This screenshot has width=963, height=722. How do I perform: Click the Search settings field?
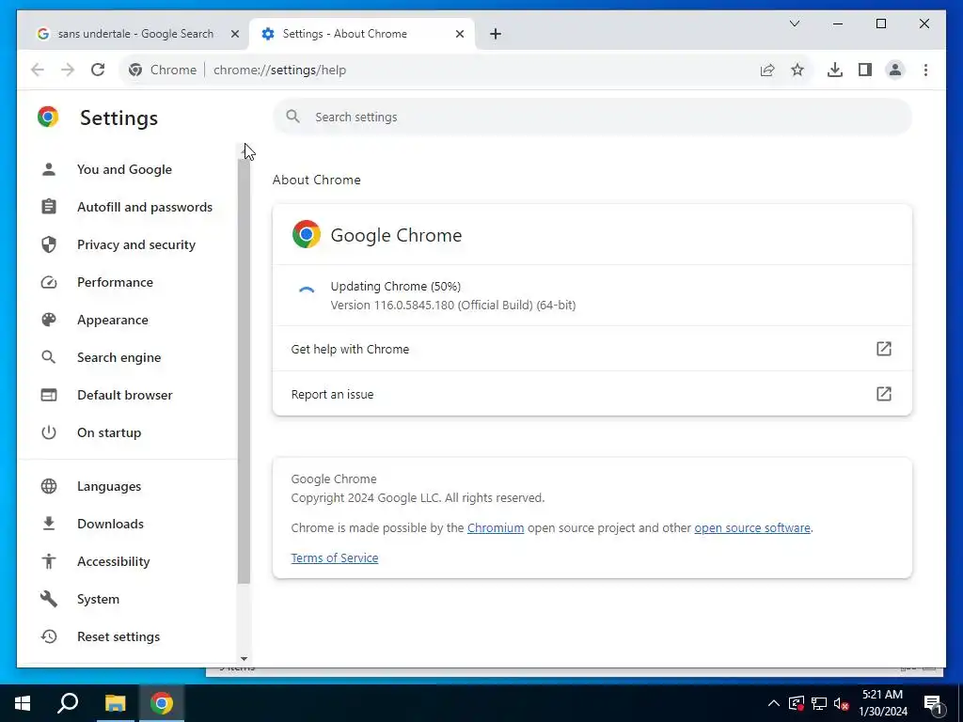[592, 117]
